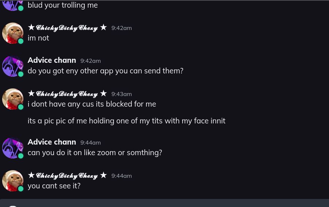Image resolution: width=329 pixels, height=207 pixels.
Task: Click the Advice chann username at 9:44am
Action: (52, 142)
